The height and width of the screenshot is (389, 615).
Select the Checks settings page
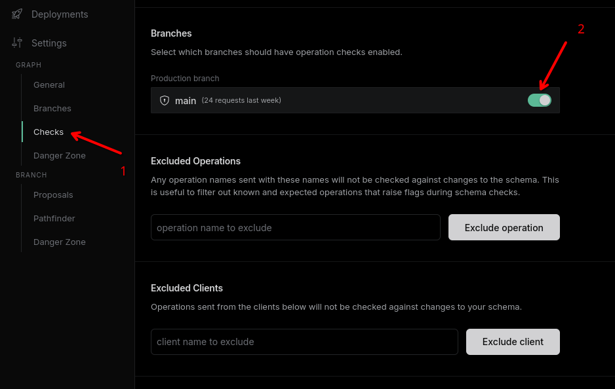(49, 132)
